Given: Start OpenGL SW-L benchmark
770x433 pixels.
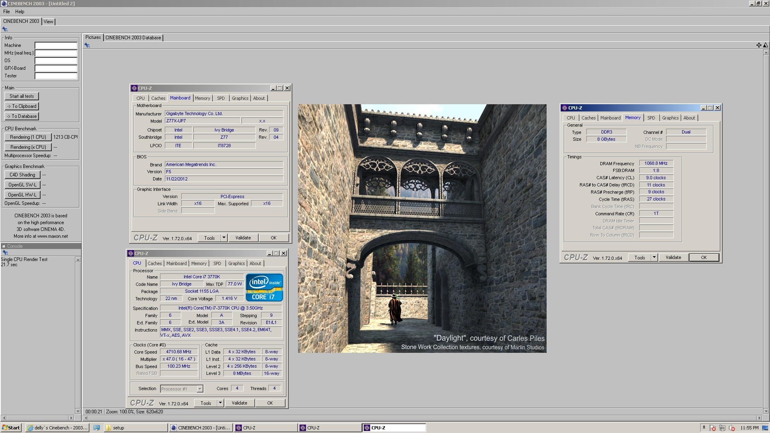Looking at the screenshot, I should (22, 185).
